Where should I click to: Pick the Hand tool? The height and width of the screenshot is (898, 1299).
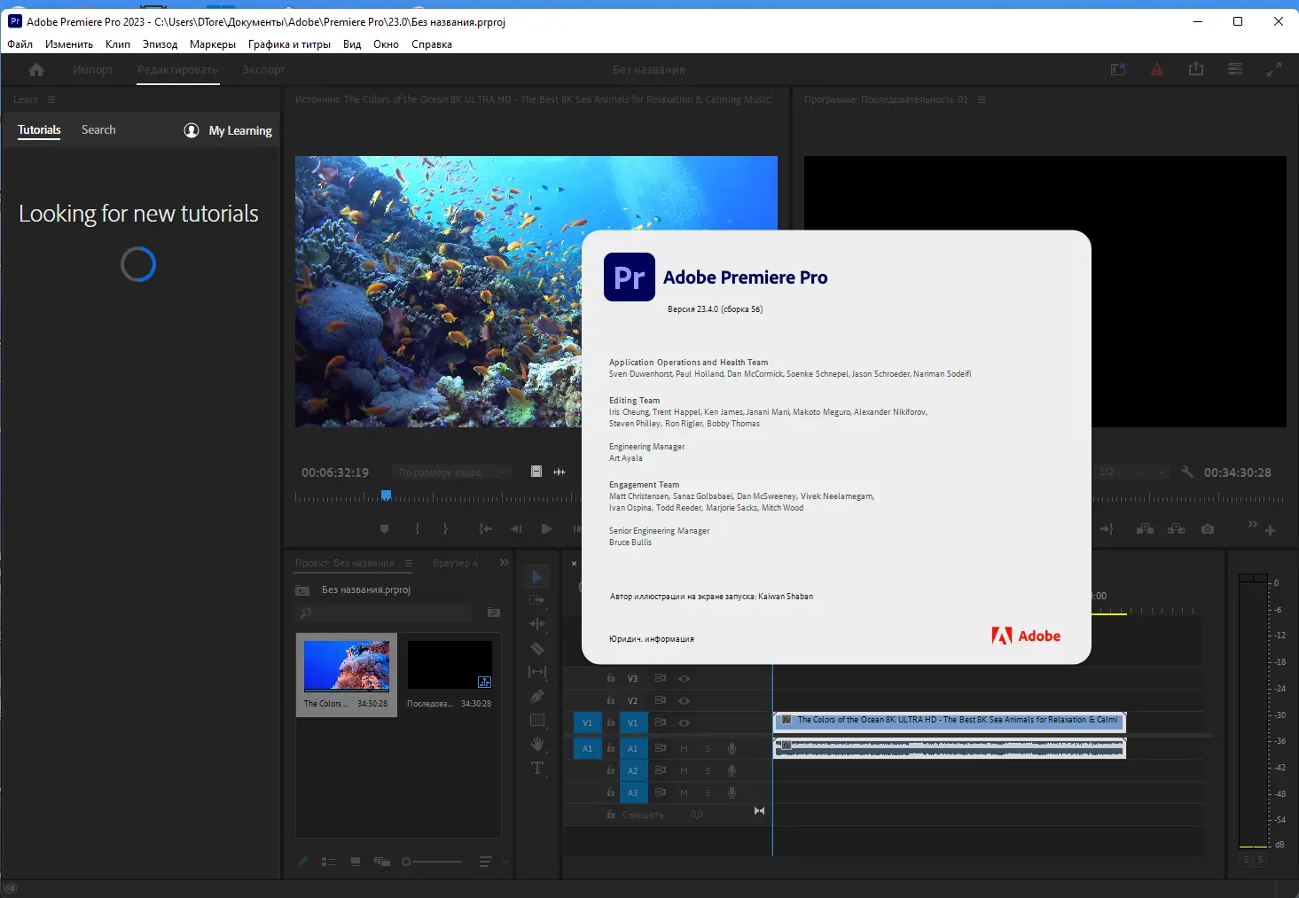[x=537, y=745]
